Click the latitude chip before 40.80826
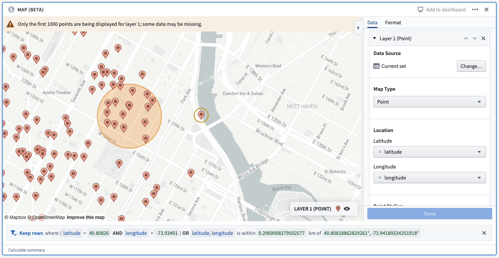Screen dimensions: 499x258 pyautogui.click(x=72, y=233)
